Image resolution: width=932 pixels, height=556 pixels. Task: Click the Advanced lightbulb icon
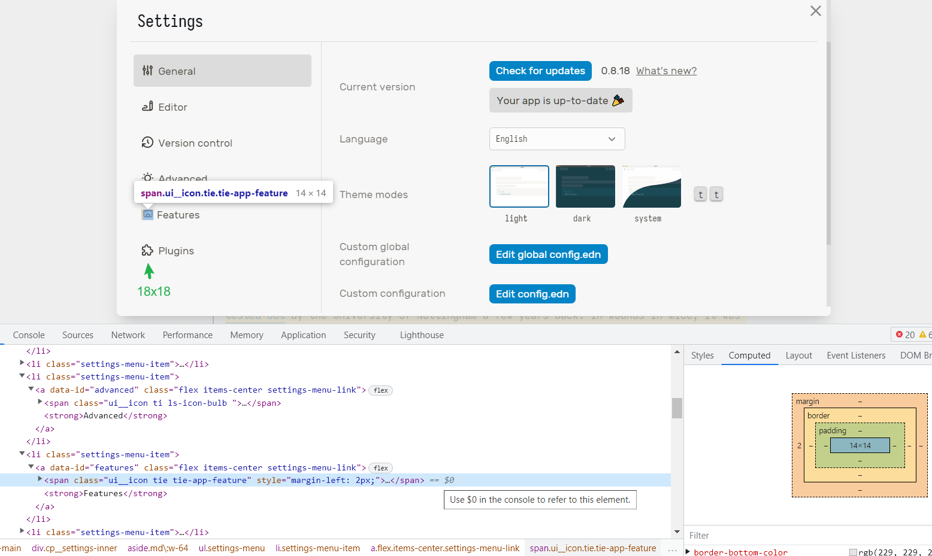click(147, 178)
